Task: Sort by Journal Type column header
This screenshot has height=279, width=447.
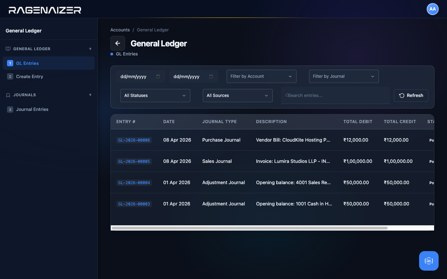Action: coord(219,122)
